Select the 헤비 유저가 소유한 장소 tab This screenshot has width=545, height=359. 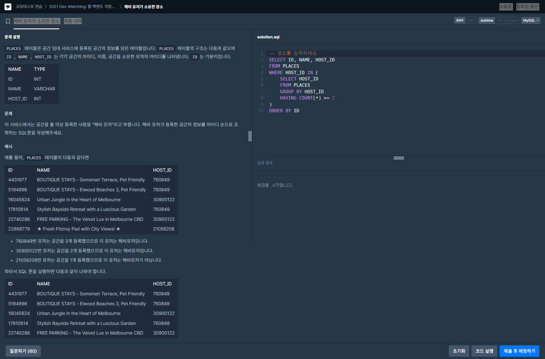(37, 21)
